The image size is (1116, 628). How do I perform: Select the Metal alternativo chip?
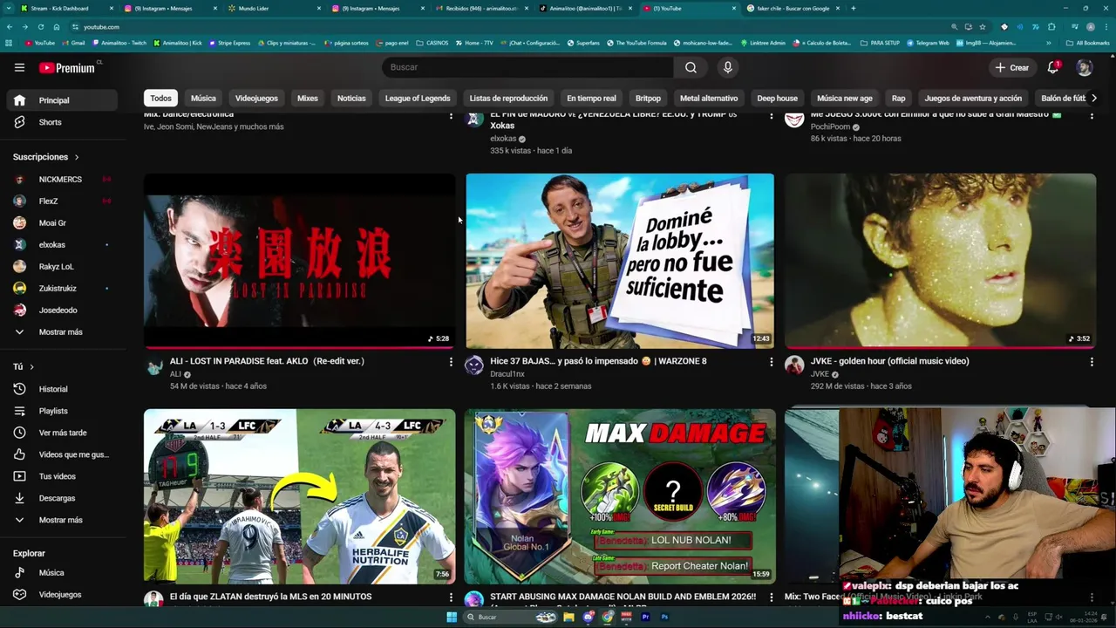709,99
